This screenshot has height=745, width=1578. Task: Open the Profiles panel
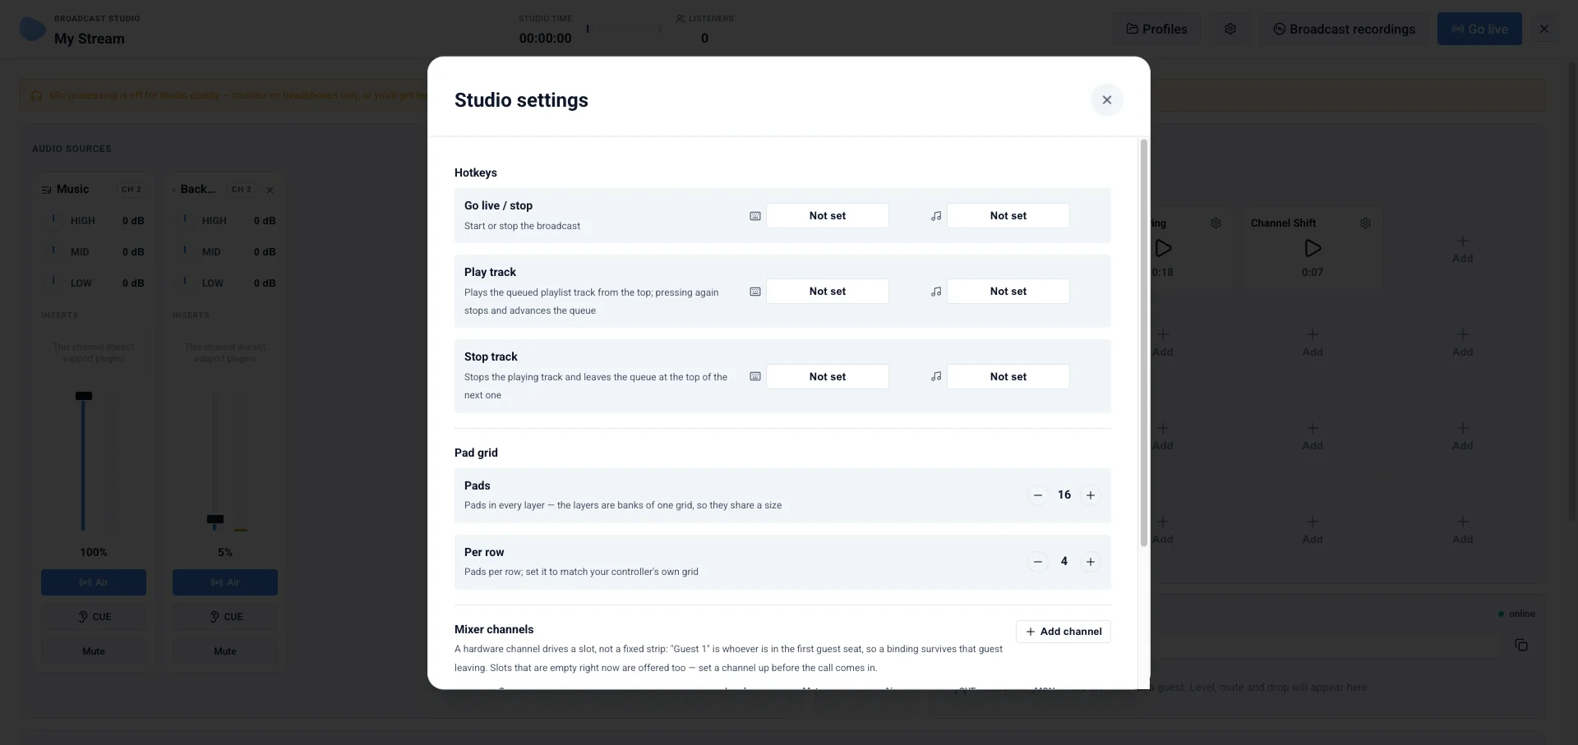[x=1156, y=29]
